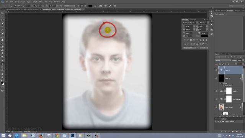Open Character panel font family dropdown

197,23
